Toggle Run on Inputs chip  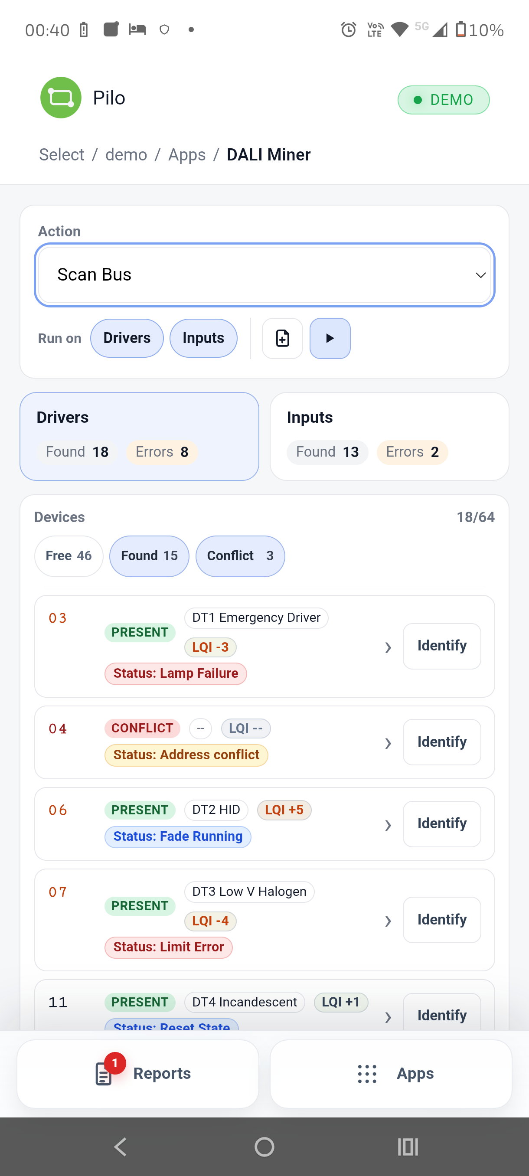click(203, 338)
